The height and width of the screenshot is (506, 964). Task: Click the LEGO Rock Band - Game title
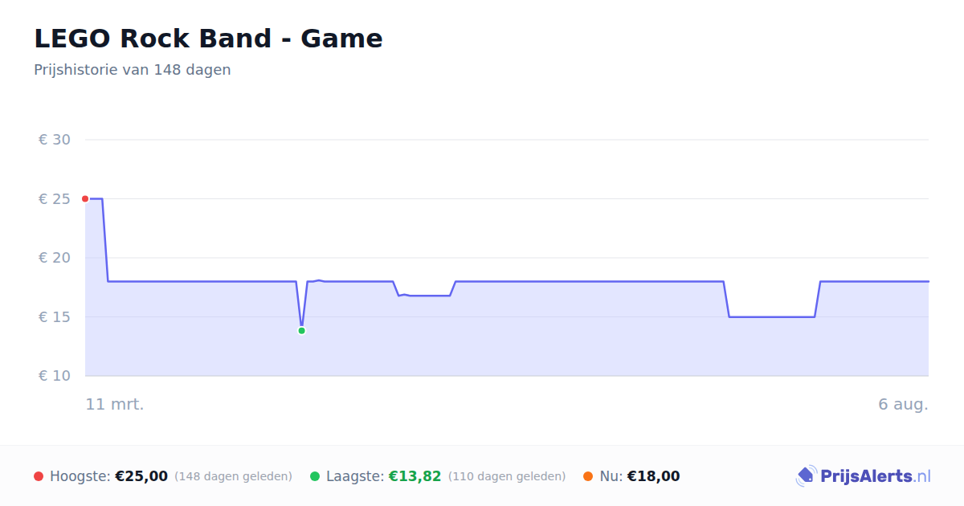coord(208,39)
